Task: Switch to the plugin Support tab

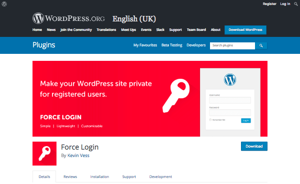Action: click(129, 177)
